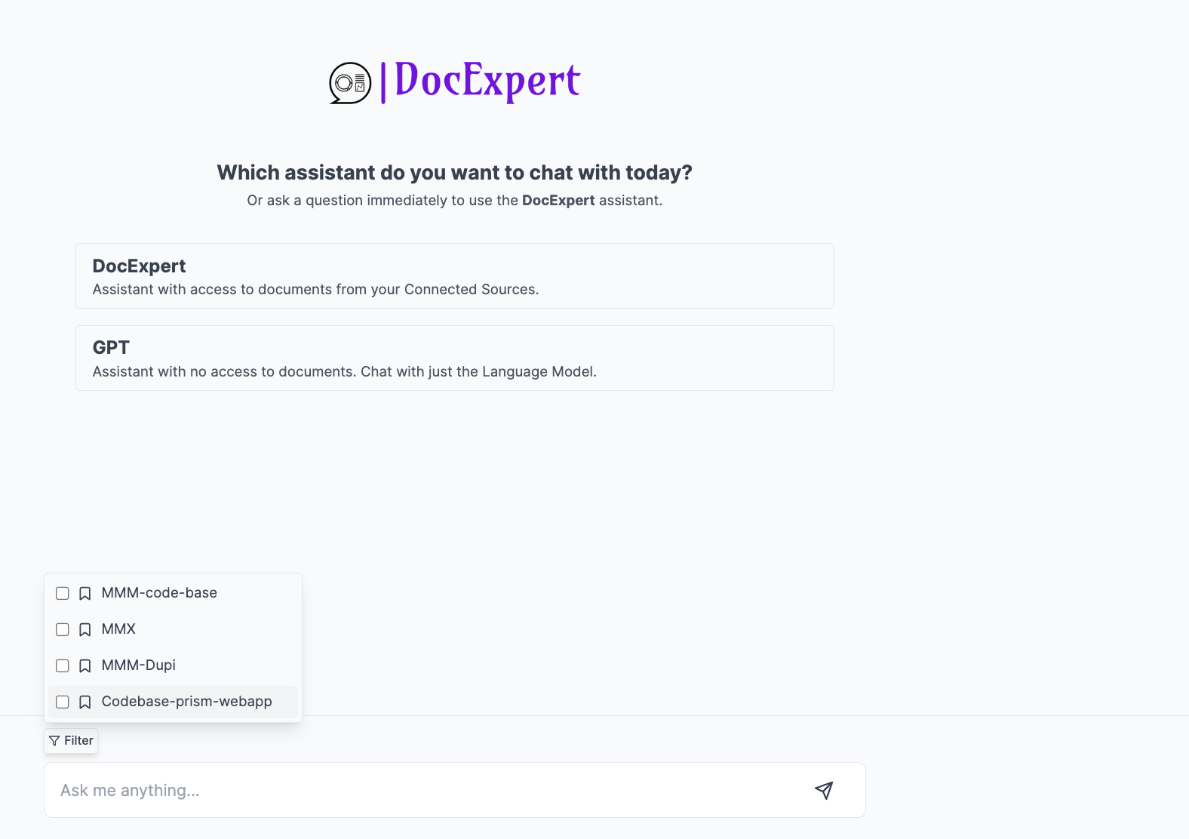The width and height of the screenshot is (1189, 839).
Task: Click the DocExpert chat bubble logo icon
Action: point(350,83)
